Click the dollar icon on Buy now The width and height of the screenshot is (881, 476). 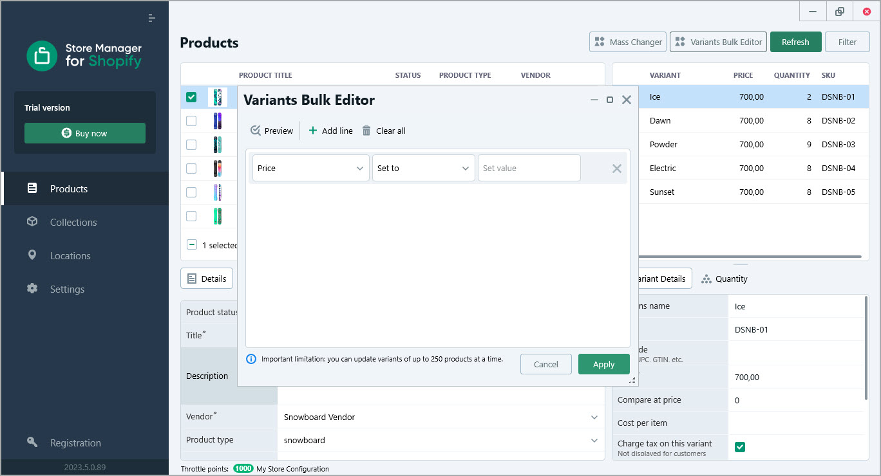click(66, 133)
